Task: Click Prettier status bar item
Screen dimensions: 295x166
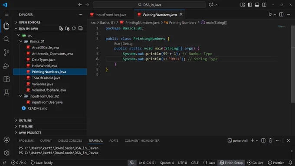Action: point(276,163)
